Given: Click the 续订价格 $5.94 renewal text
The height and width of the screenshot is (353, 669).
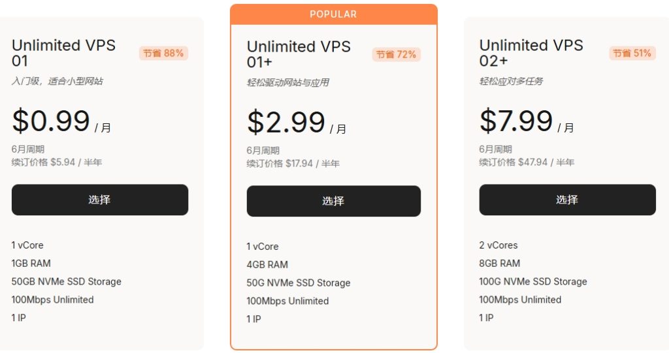Looking at the screenshot, I should (x=57, y=162).
